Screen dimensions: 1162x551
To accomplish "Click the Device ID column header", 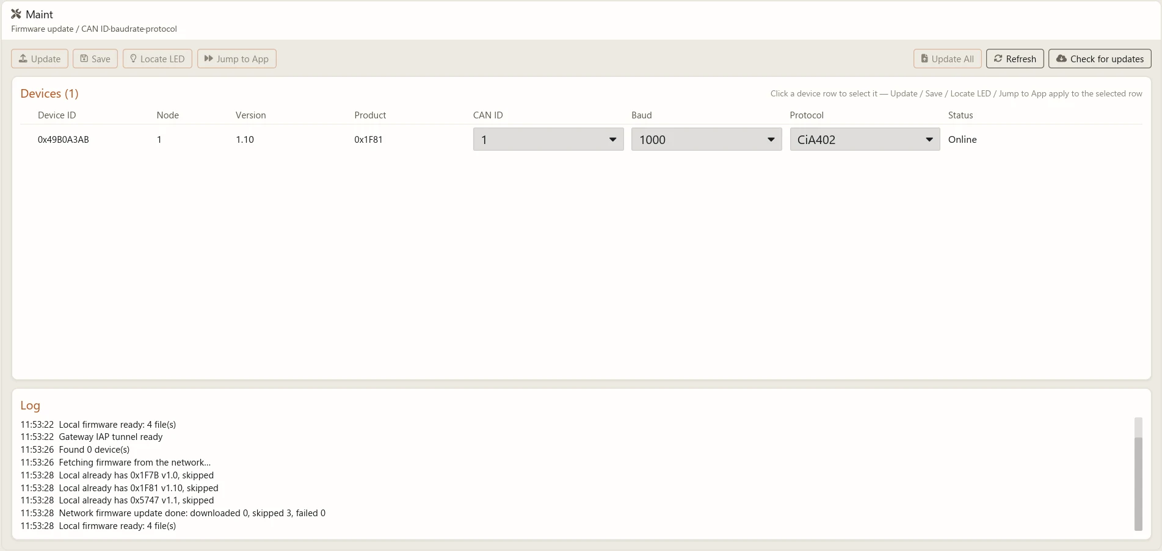I will point(57,115).
